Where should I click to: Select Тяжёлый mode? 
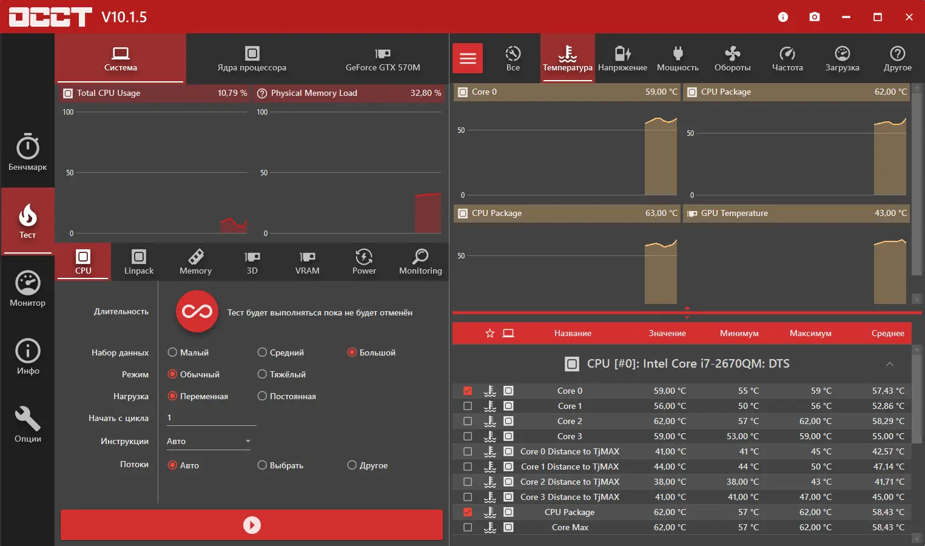281,374
